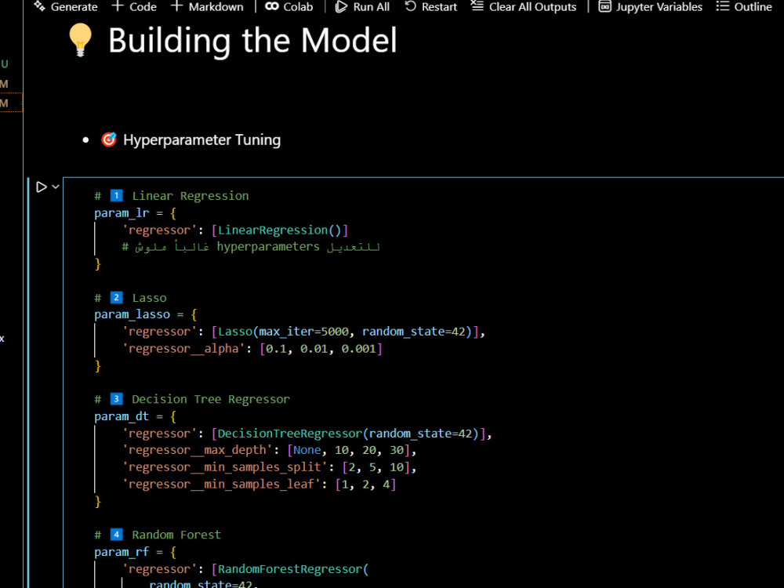Click the 'regressor__min_samples_leaf' key
The image size is (784, 588).
click(x=222, y=484)
